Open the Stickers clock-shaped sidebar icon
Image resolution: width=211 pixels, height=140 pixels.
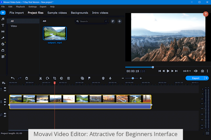(x=3, y=44)
